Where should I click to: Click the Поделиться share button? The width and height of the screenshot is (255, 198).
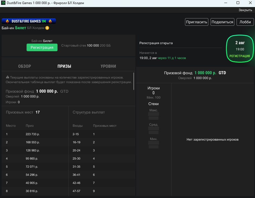click(222, 22)
